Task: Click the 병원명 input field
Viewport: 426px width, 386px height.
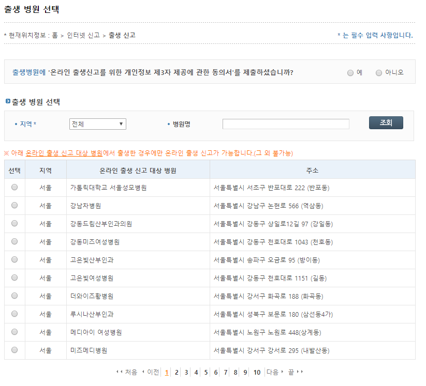Action: (x=286, y=124)
